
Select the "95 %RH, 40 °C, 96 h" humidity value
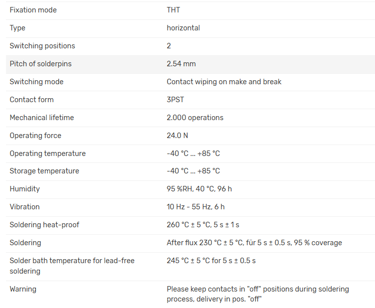(199, 189)
